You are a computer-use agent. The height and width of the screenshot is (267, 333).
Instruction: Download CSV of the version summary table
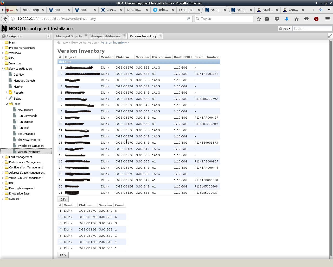click(x=63, y=255)
